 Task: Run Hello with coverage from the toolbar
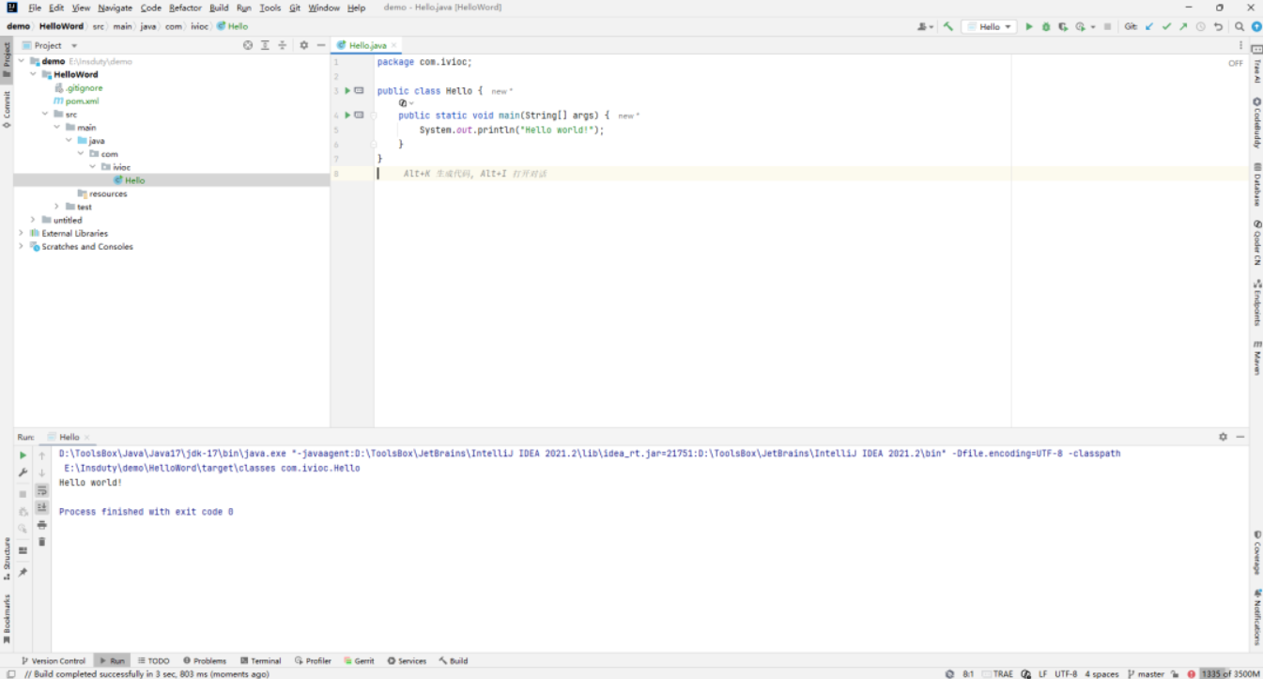coord(1063,26)
